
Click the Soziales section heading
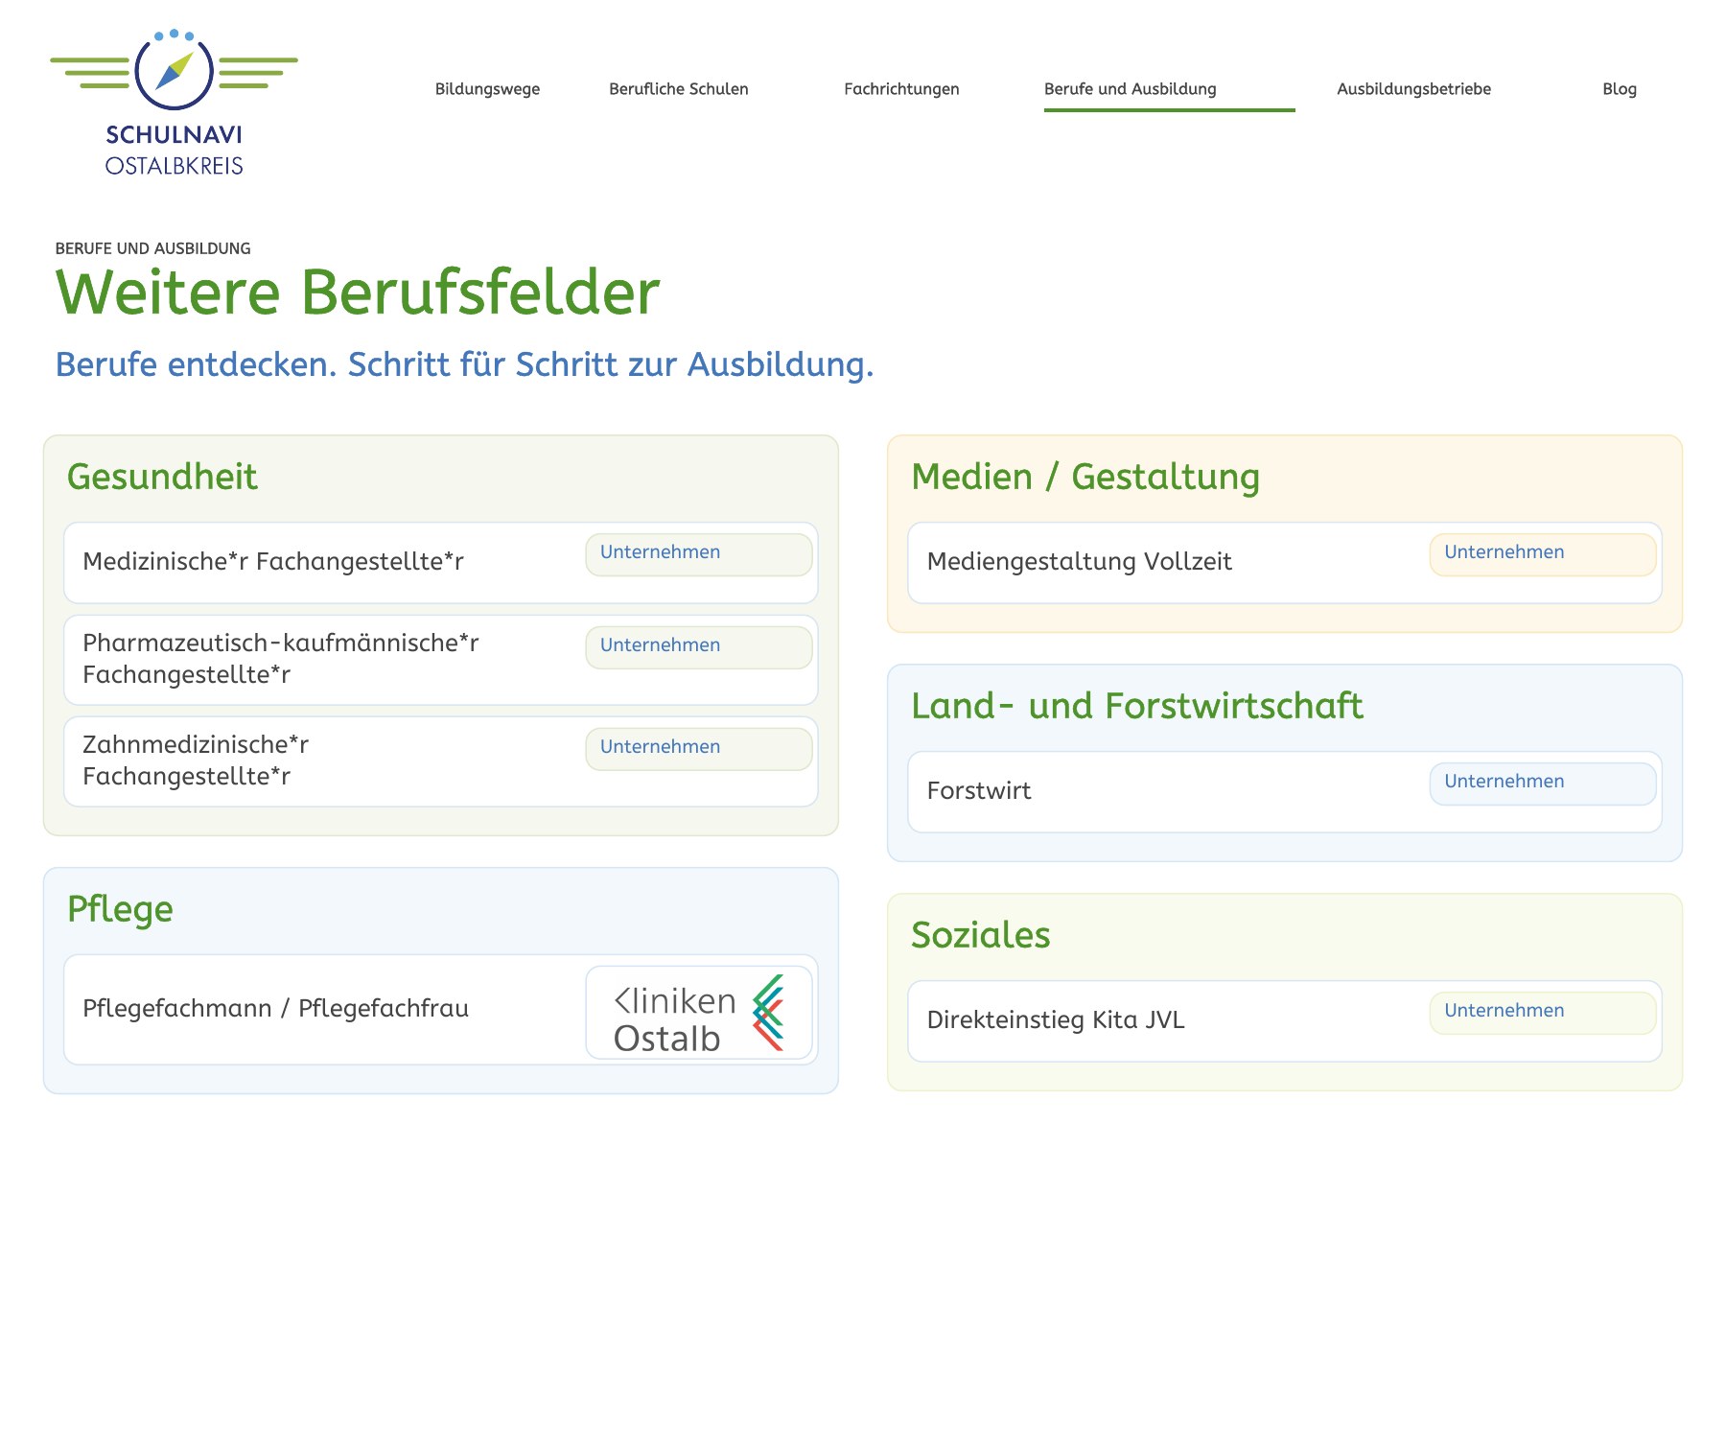coord(981,935)
